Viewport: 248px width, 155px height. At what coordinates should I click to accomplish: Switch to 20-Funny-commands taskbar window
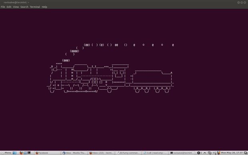(x=128, y=153)
